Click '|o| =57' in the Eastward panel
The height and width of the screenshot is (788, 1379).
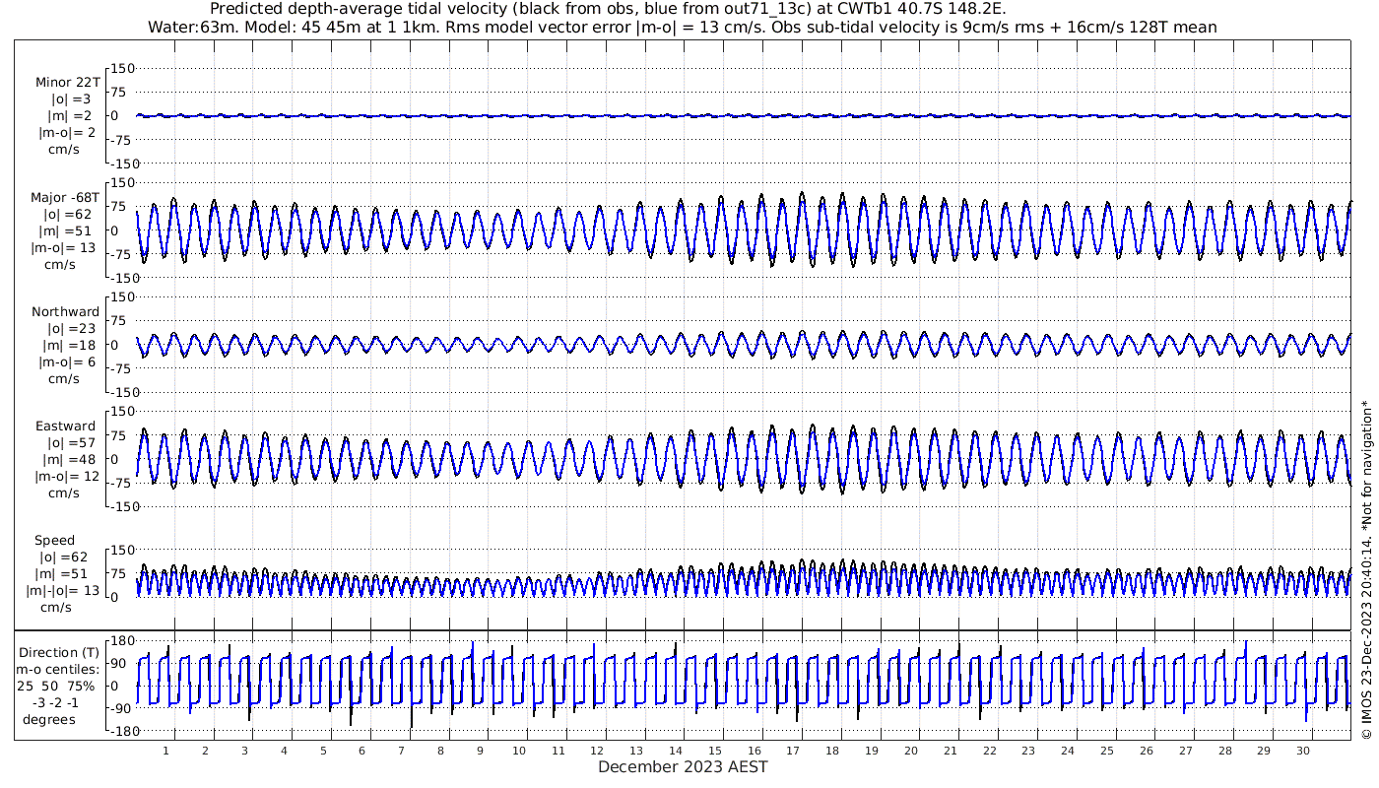(70, 443)
